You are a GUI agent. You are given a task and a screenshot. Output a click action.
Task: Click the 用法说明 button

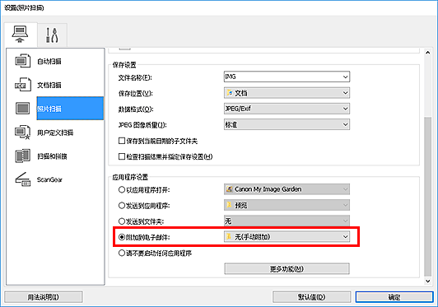[44, 297]
